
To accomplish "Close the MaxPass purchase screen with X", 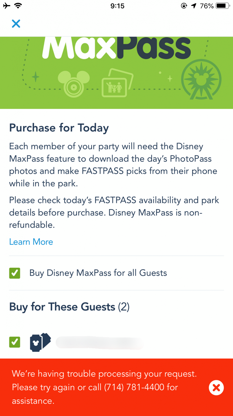I will pyautogui.click(x=16, y=23).
